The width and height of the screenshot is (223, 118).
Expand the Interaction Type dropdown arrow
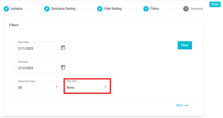[x=57, y=87]
